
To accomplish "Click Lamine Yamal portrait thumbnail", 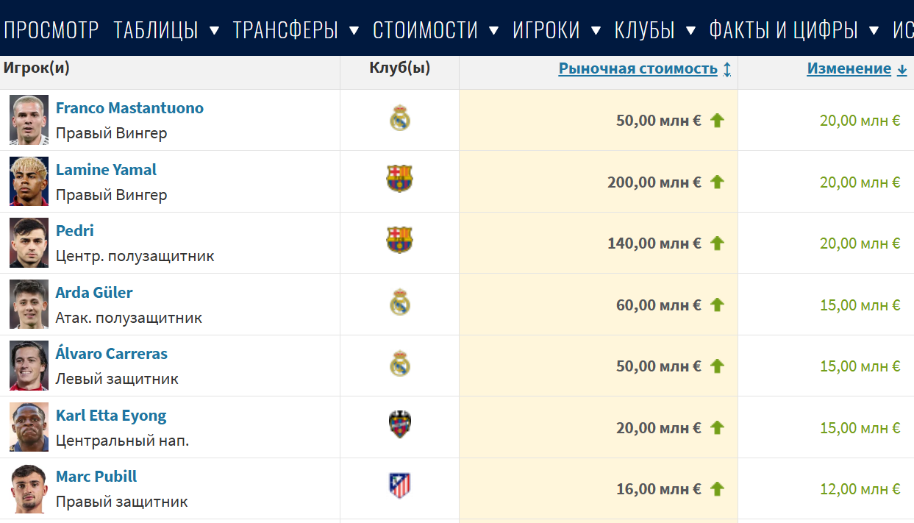I will (x=29, y=181).
